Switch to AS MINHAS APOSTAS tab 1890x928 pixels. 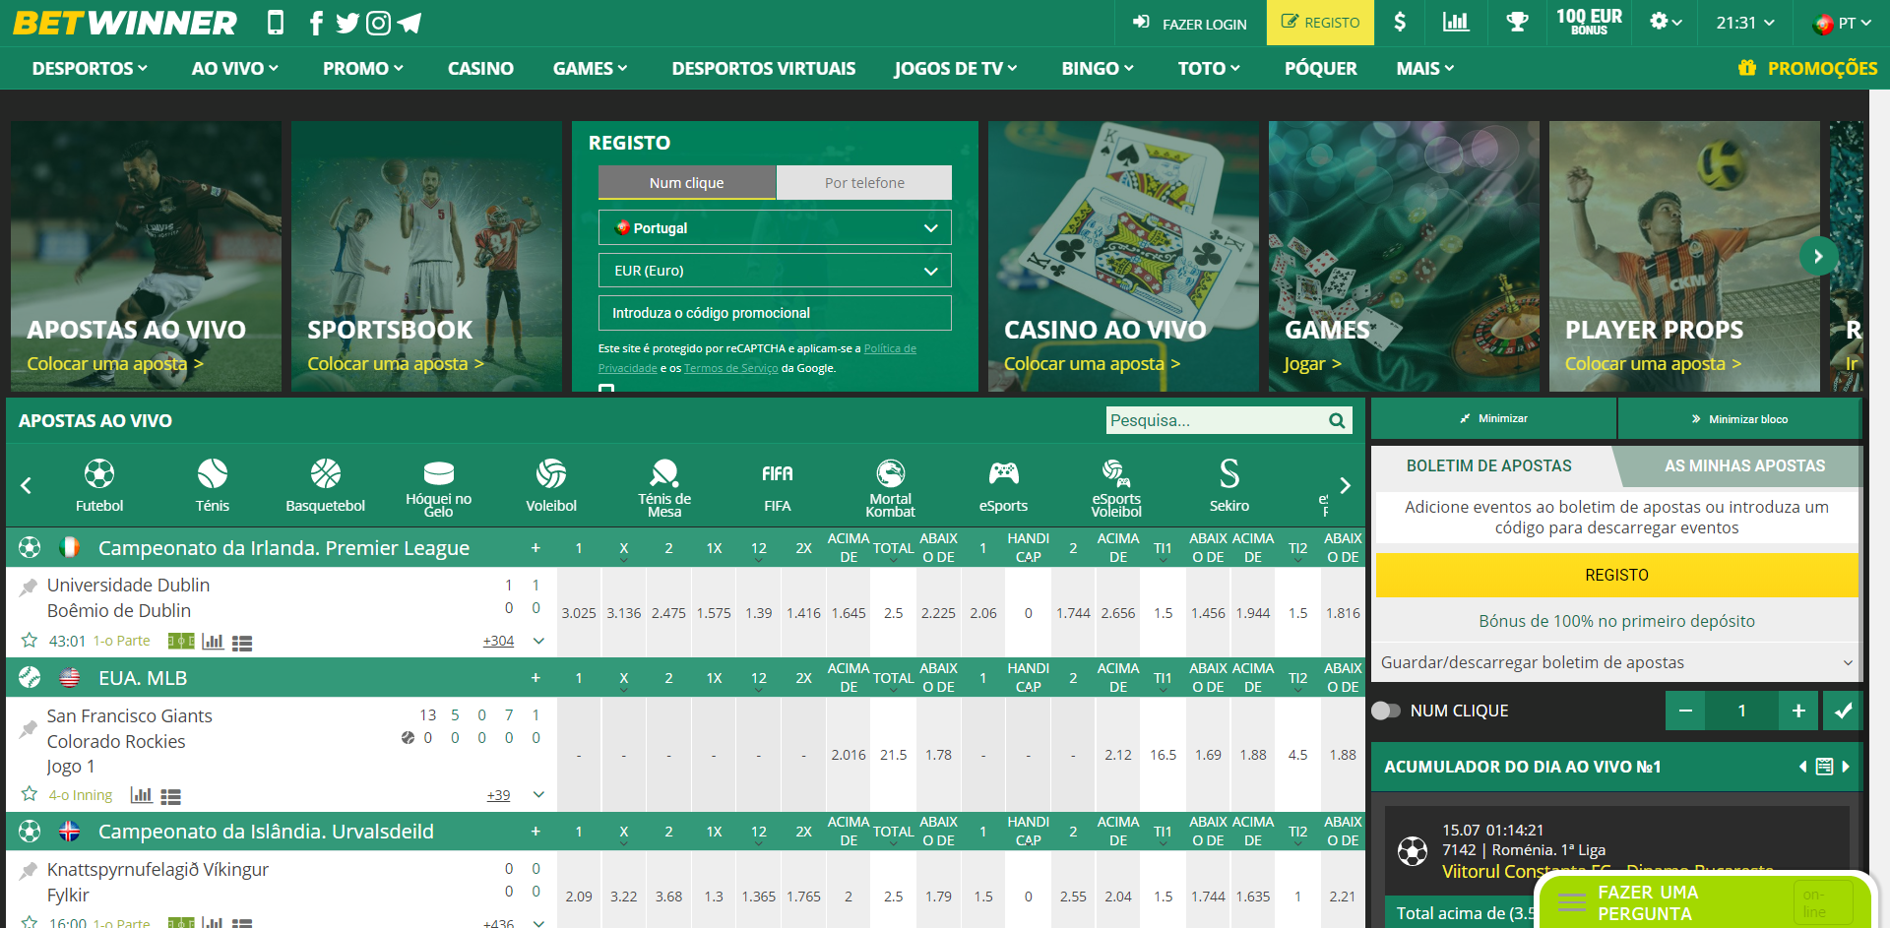click(x=1743, y=465)
